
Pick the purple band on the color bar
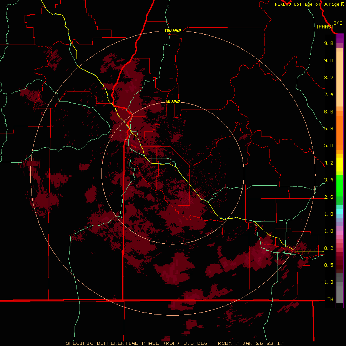coord(339,38)
